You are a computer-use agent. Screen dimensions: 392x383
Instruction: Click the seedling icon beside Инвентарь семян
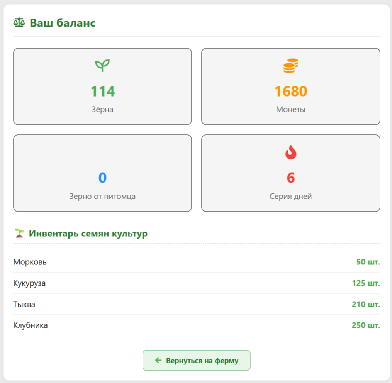point(19,233)
